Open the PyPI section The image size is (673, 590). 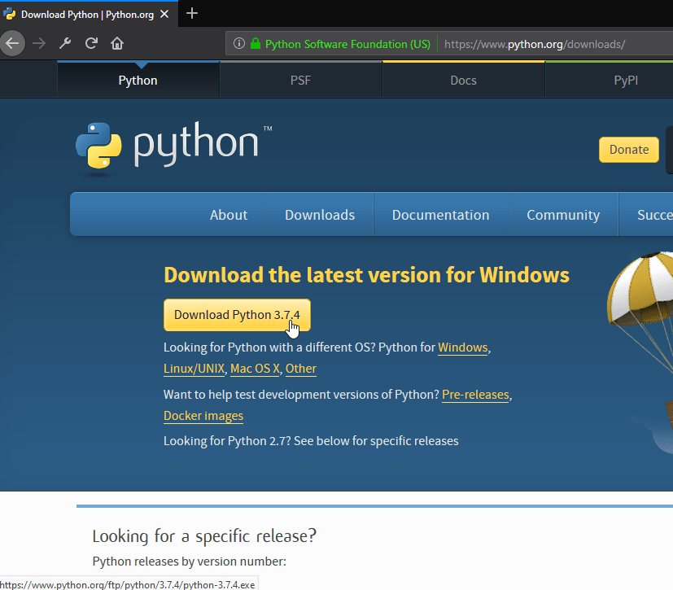[x=626, y=80]
